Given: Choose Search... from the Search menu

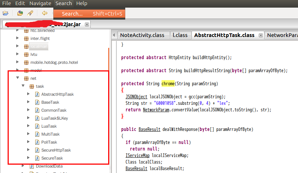Looking at the screenshot, I should click(72, 14).
